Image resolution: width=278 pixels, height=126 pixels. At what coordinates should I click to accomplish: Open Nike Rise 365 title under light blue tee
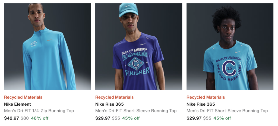tap(201, 104)
